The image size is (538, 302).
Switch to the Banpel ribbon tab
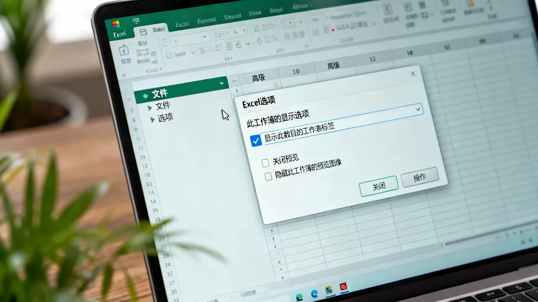(x=276, y=10)
